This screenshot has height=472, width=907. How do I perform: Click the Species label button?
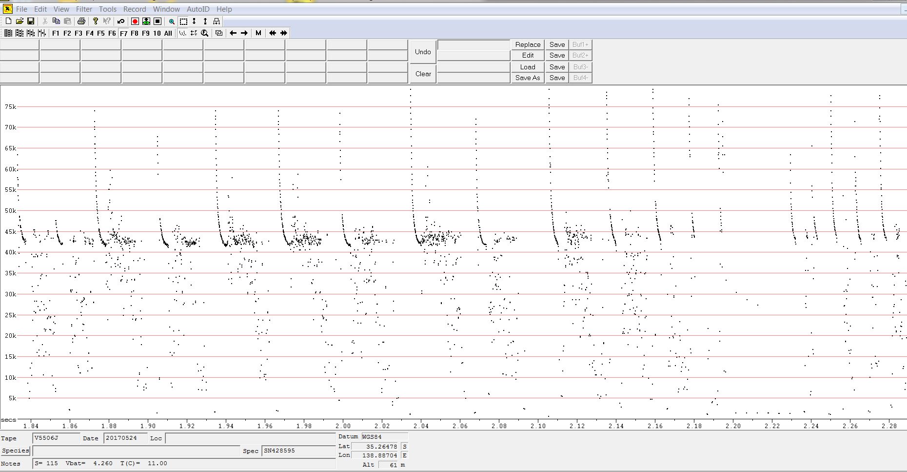(x=16, y=451)
